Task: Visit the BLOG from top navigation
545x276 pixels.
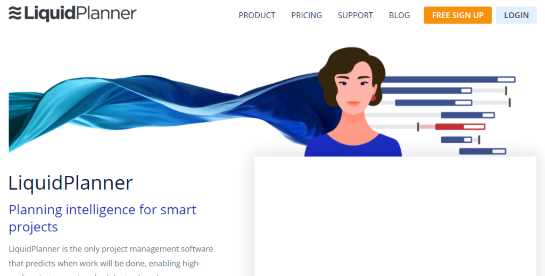Action: point(399,15)
